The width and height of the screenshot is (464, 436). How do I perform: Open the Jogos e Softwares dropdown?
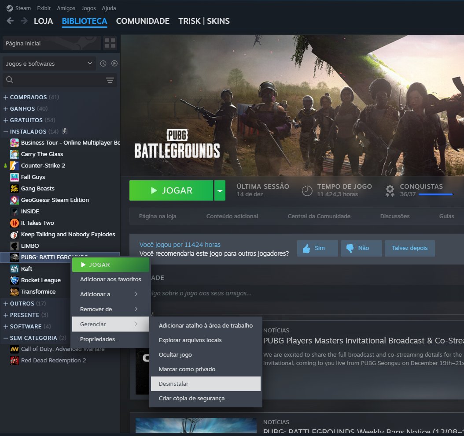point(49,64)
